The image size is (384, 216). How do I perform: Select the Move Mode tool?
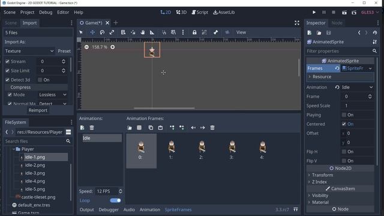click(92, 32)
